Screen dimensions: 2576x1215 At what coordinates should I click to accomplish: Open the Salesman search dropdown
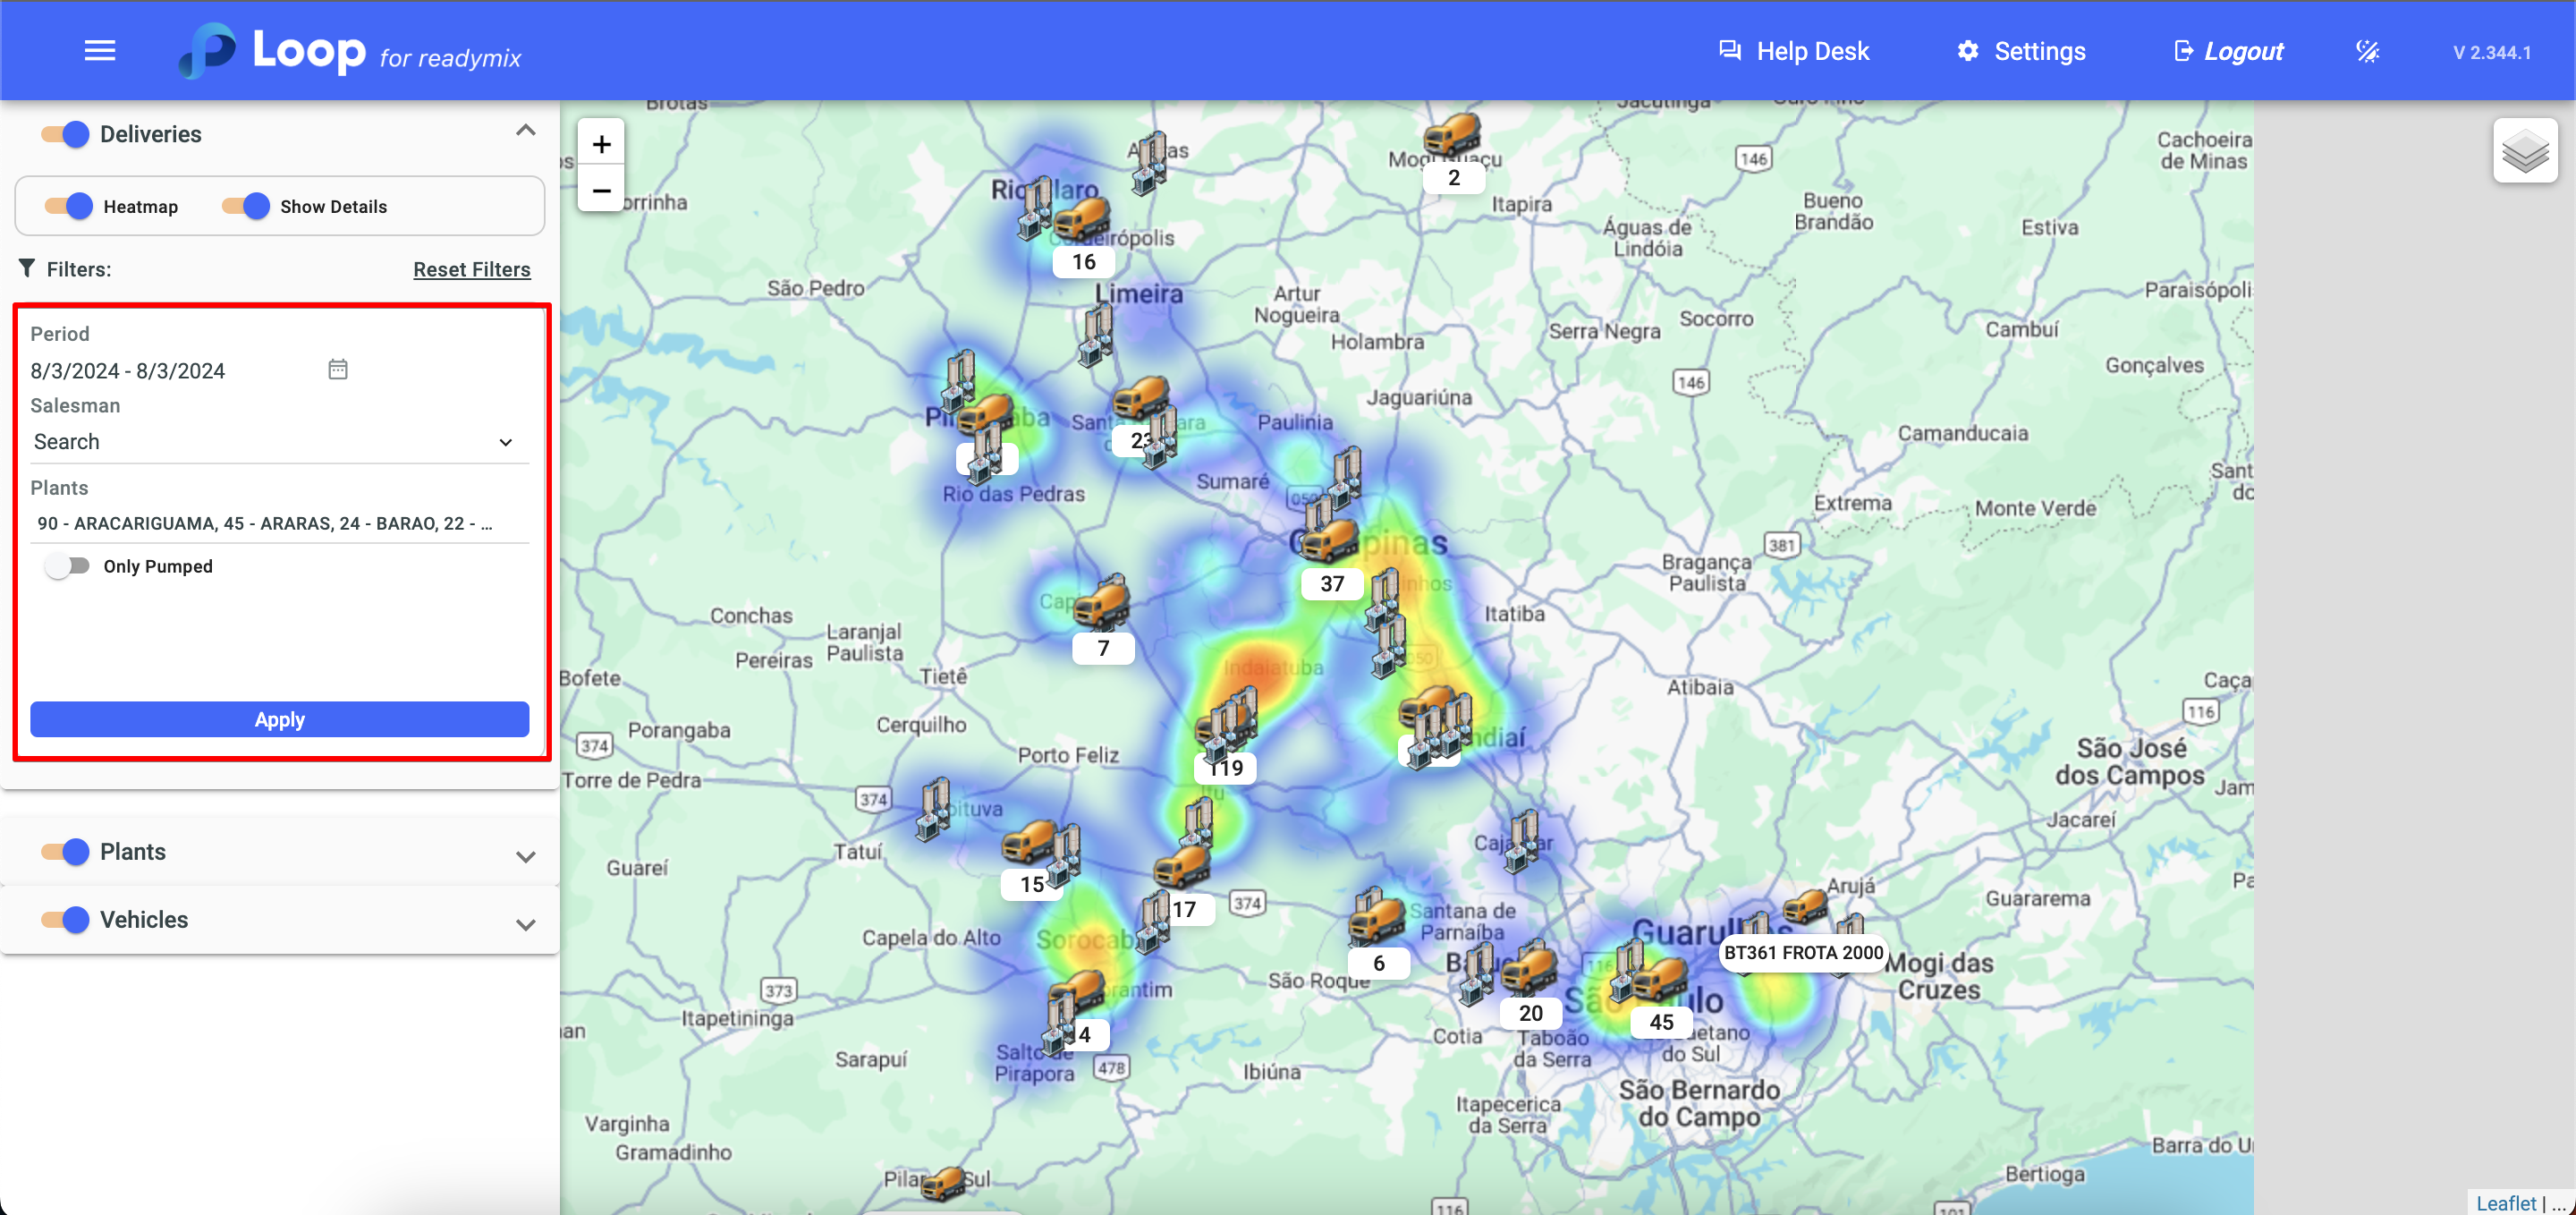coord(274,442)
